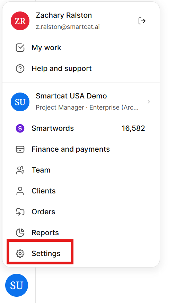Click the My work checkmark icon
Viewport: 176px width, 303px height.
pos(20,48)
